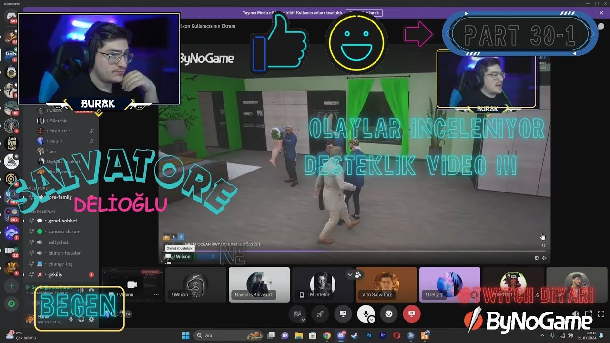Minimize stream view icon beside gear
This screenshot has width=610, height=343.
point(544,258)
